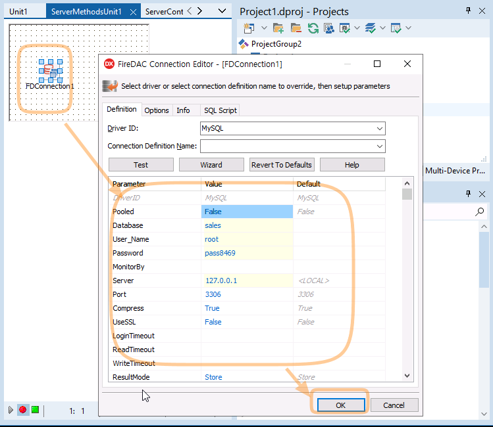Screen dimensions: 493x427
Task: Select the FDConnection1 component icon
Action: (x=50, y=70)
